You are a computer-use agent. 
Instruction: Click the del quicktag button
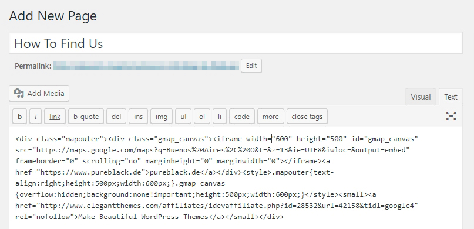(x=116, y=117)
